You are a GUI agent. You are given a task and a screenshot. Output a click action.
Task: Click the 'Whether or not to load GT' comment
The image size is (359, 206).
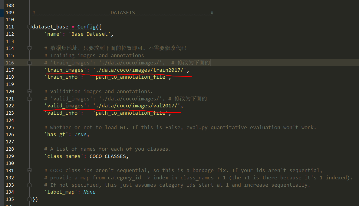pos(180,127)
